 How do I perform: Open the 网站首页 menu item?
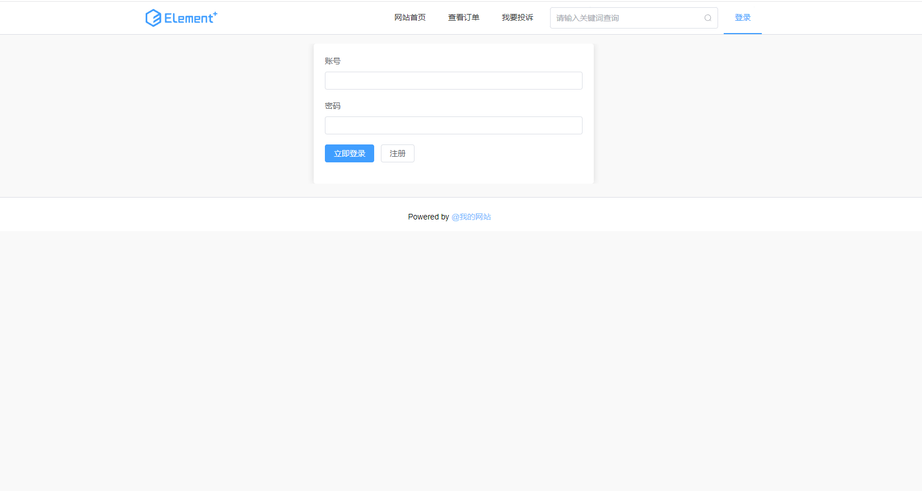click(x=409, y=18)
